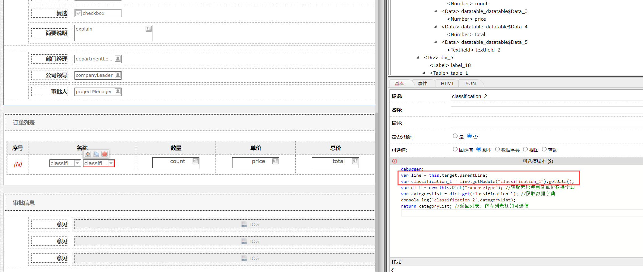Click the 数量 column header

[176, 148]
